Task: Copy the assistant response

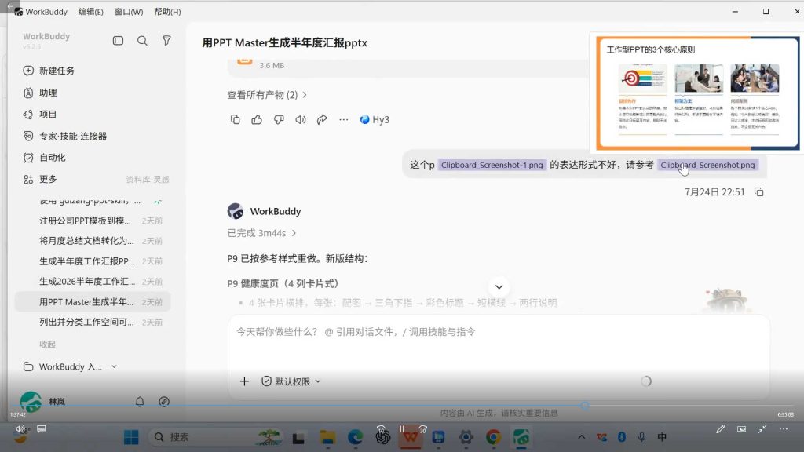Action: point(235,119)
